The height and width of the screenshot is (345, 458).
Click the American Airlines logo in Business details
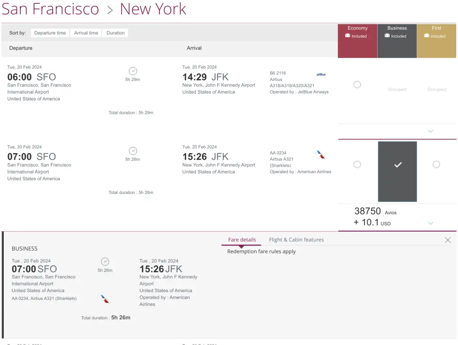point(105,299)
